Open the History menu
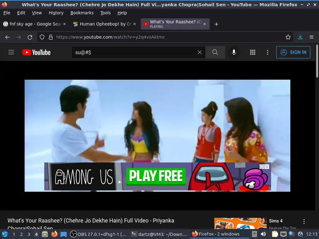Screen dimensions: 319x239 pos(56,13)
